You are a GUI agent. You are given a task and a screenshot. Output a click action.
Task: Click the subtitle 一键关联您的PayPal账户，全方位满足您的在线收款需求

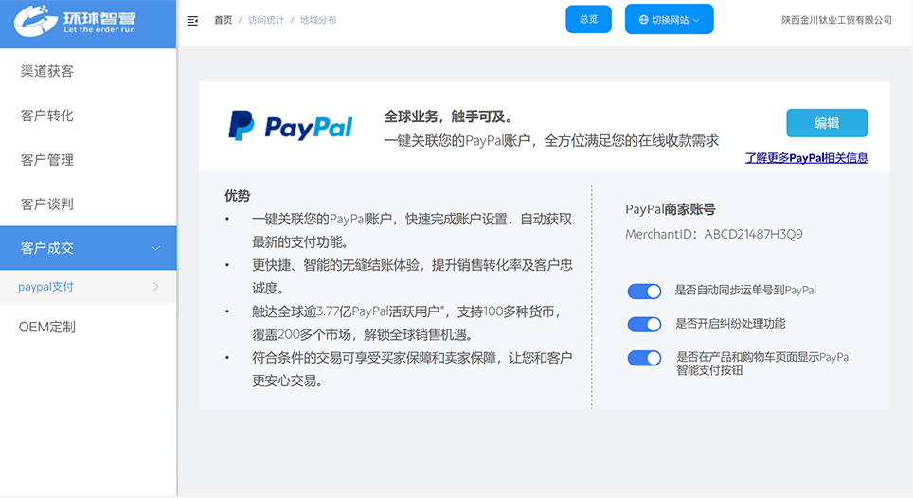click(551, 141)
